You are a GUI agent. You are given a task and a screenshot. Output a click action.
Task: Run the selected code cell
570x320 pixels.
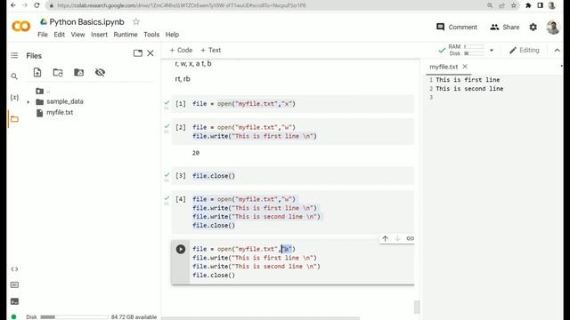click(181, 249)
